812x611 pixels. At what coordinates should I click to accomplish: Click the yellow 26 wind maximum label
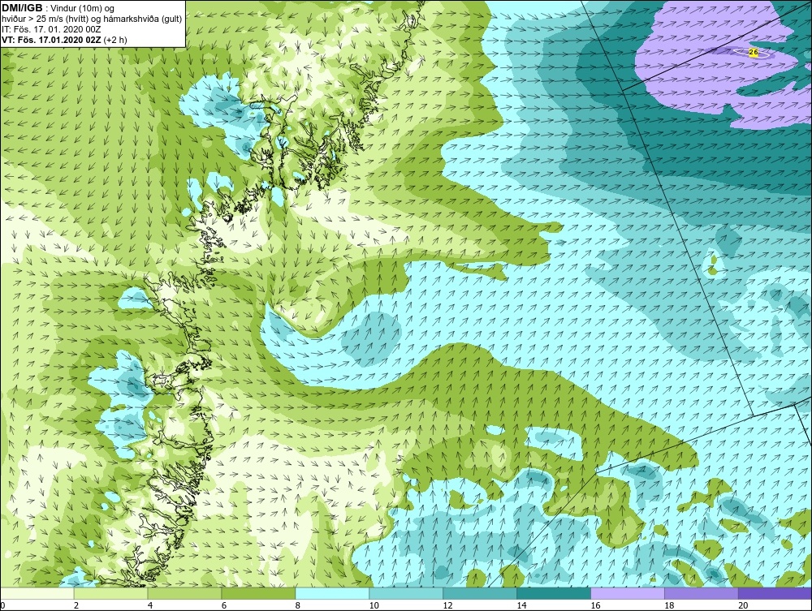[x=754, y=53]
